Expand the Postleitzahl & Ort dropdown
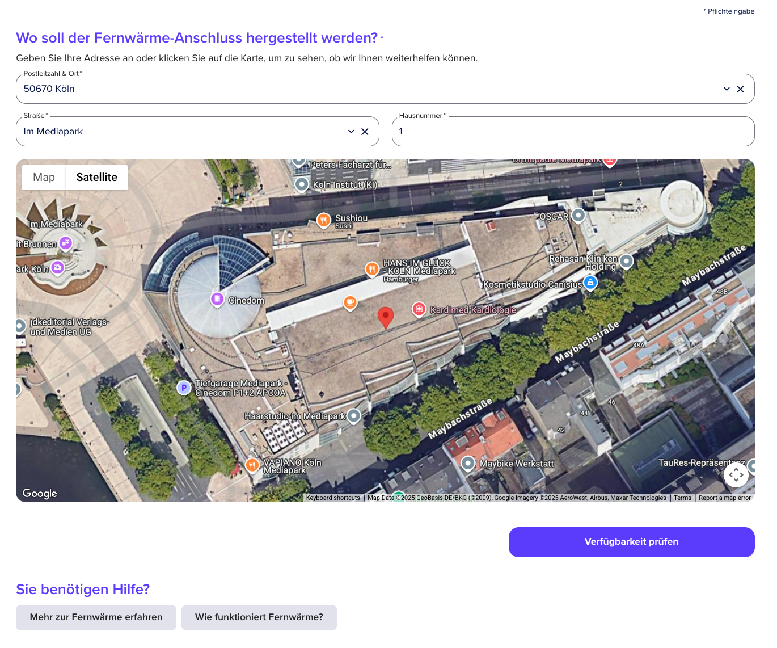 point(727,89)
